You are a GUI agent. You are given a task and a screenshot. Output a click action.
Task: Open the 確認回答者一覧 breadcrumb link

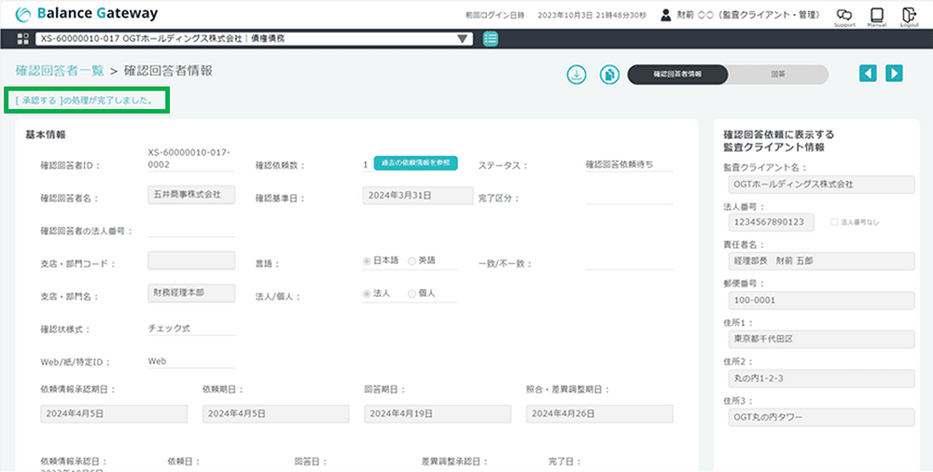tap(59, 71)
